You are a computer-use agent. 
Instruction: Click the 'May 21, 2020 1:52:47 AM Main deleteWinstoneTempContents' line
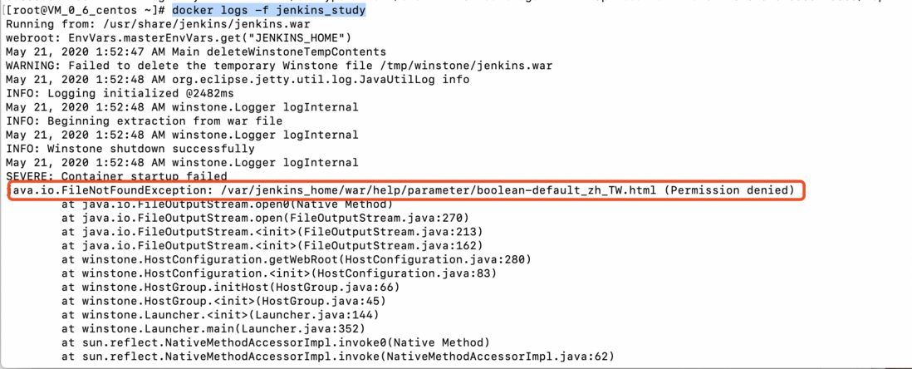click(196, 52)
